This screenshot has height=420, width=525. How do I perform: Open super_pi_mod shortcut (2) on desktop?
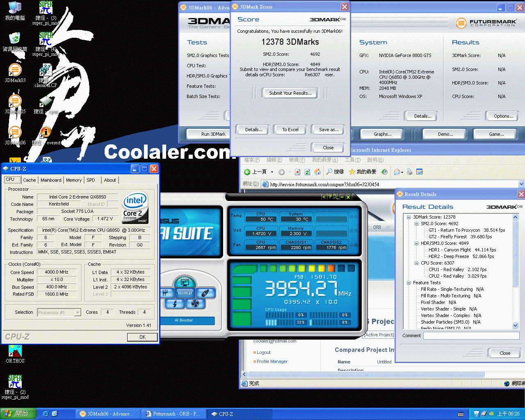tap(15, 387)
